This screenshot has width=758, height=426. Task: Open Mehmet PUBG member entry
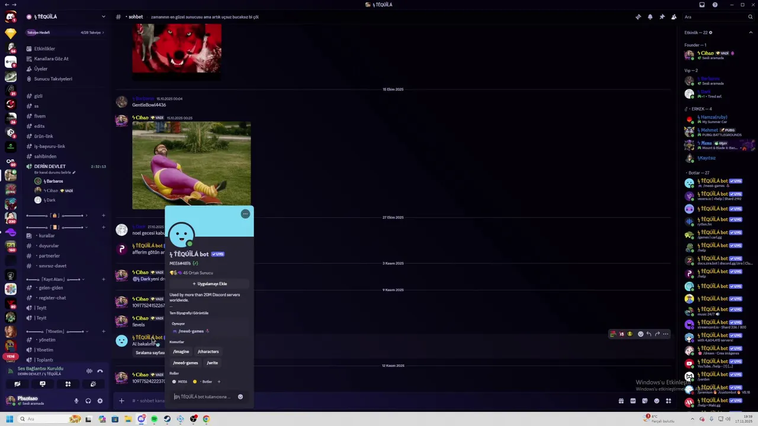pyautogui.click(x=718, y=132)
